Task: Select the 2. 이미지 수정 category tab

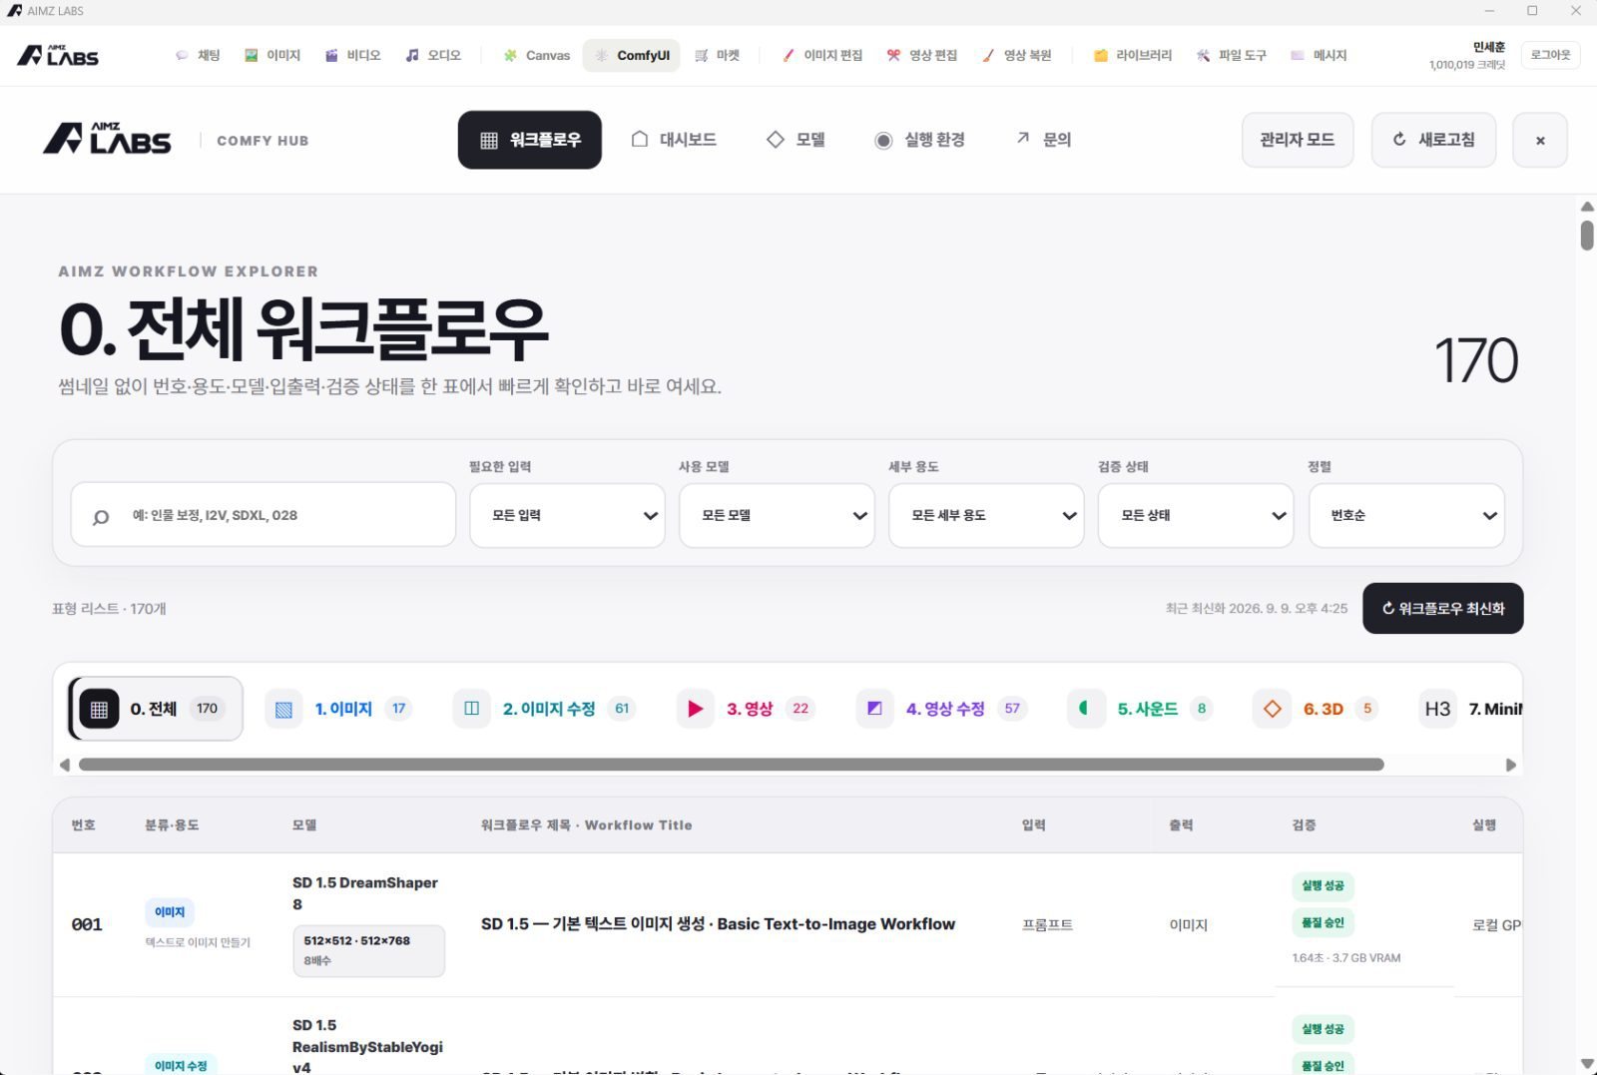Action: (545, 710)
